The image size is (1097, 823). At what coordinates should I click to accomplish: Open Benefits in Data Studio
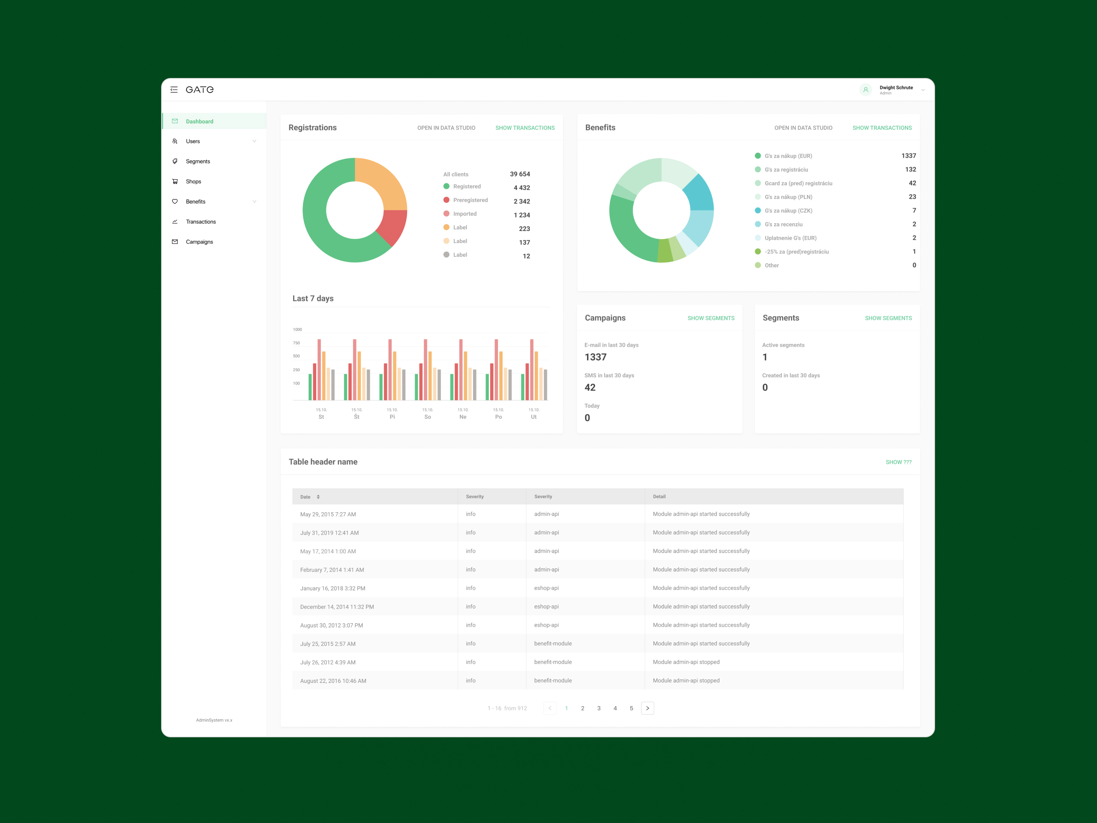coord(803,128)
